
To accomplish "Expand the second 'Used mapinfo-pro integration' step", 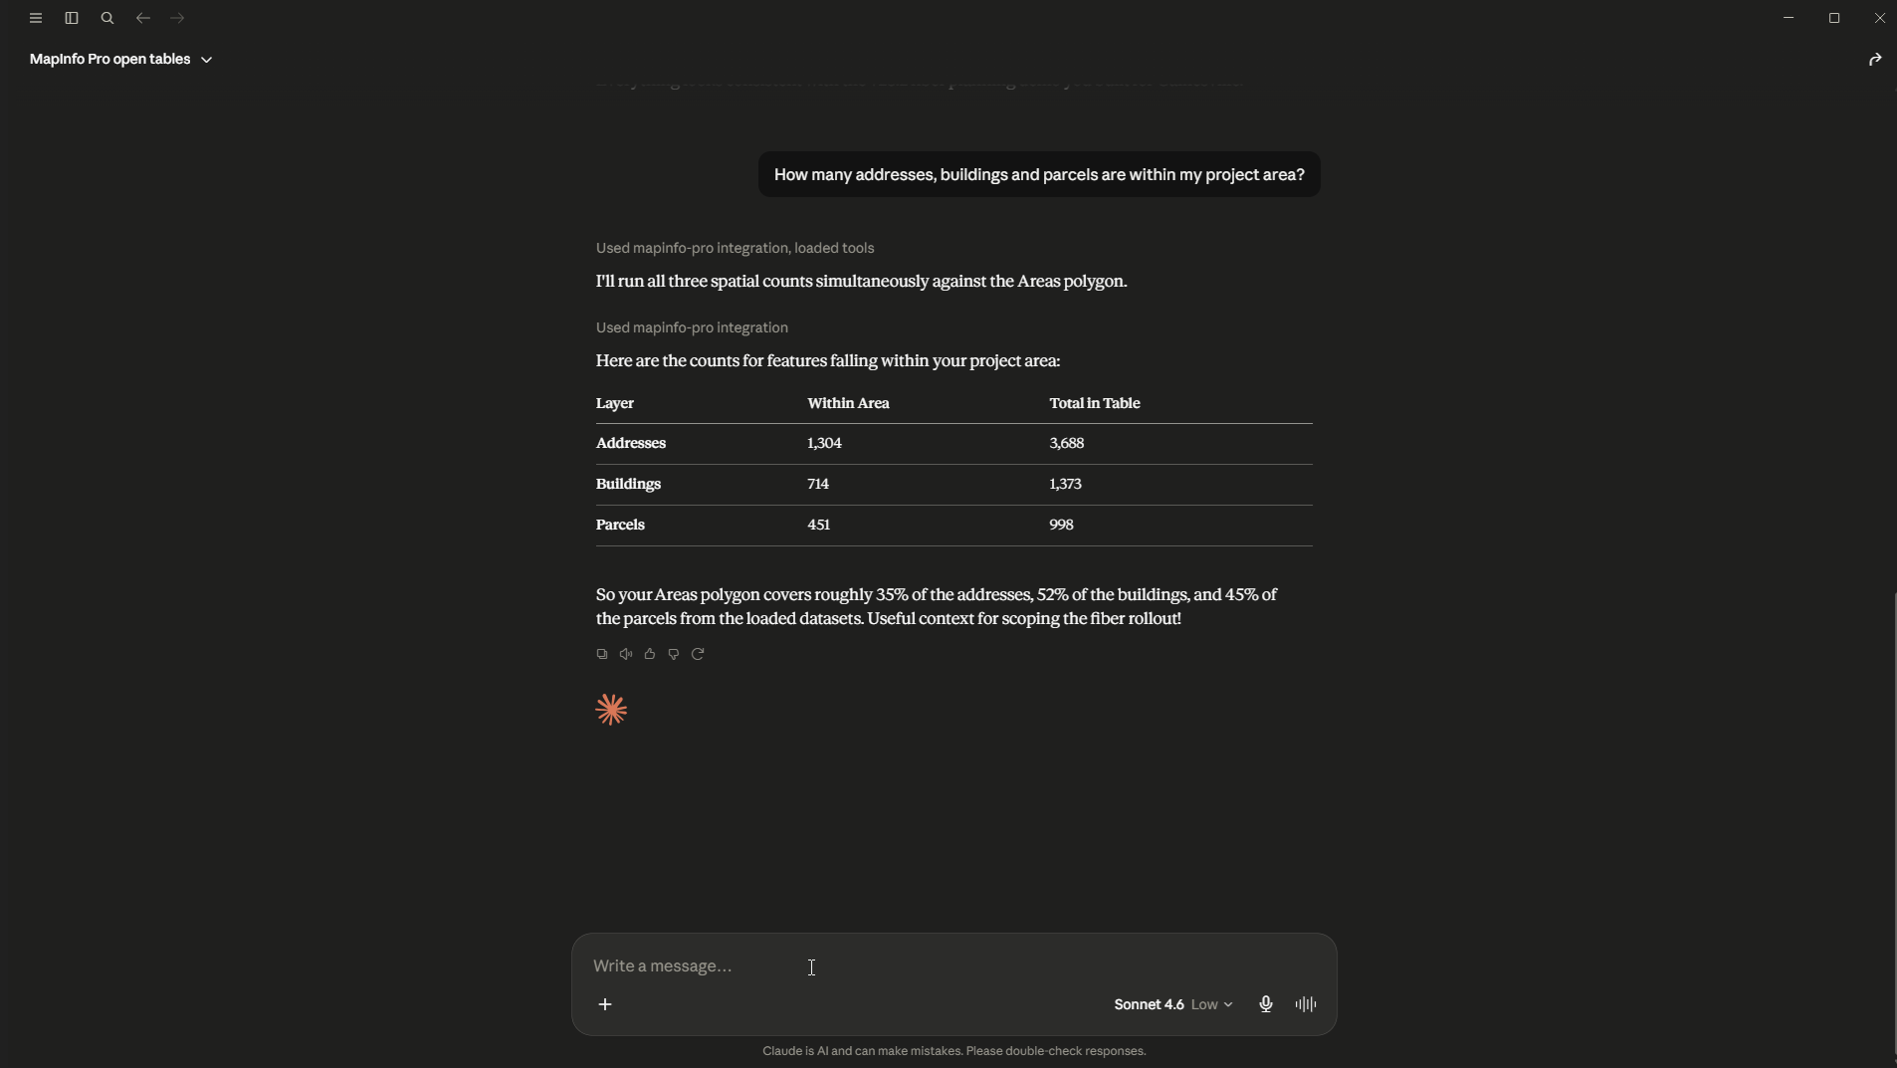I will tap(692, 327).
